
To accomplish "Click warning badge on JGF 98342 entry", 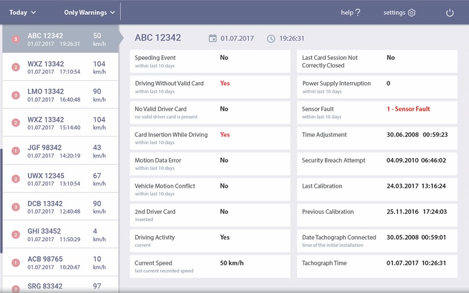I will coord(15,151).
